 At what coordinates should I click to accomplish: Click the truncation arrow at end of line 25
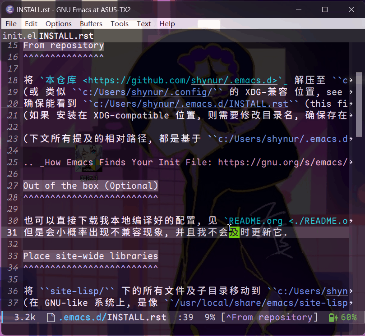351,162
